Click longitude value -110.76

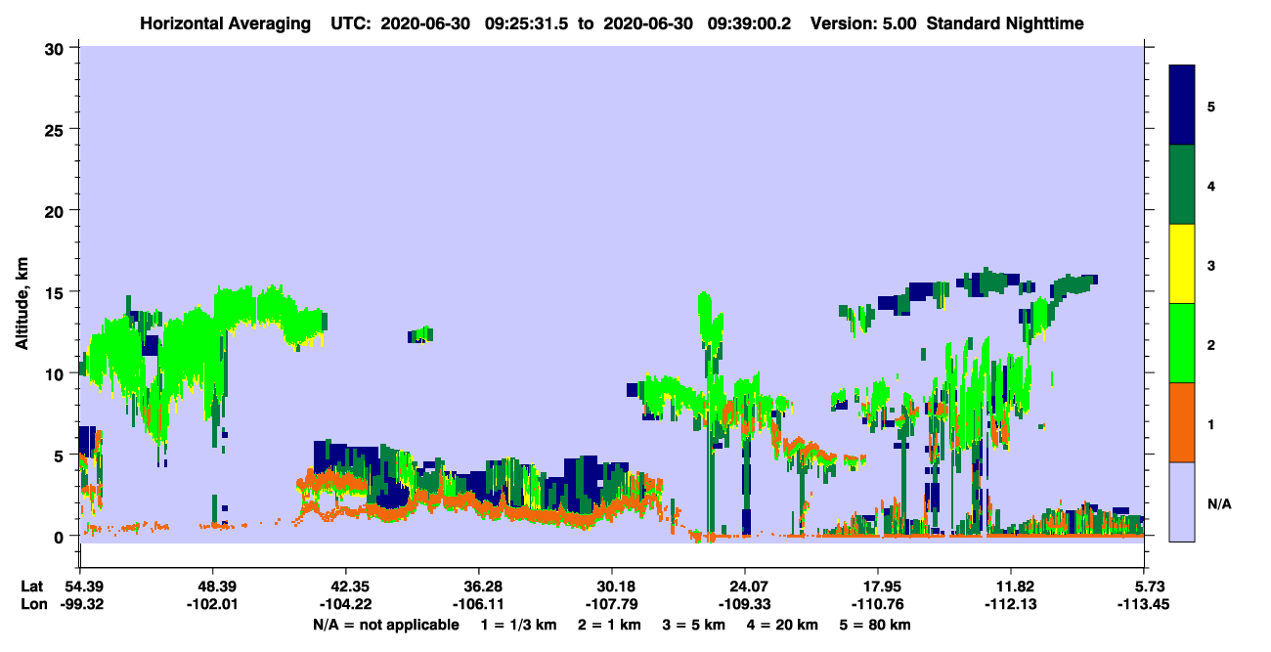(877, 604)
